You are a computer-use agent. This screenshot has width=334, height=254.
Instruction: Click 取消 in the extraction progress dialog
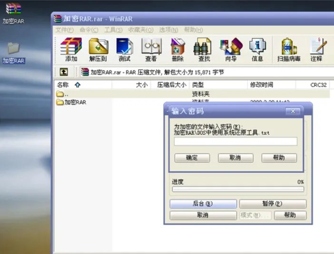point(203,216)
